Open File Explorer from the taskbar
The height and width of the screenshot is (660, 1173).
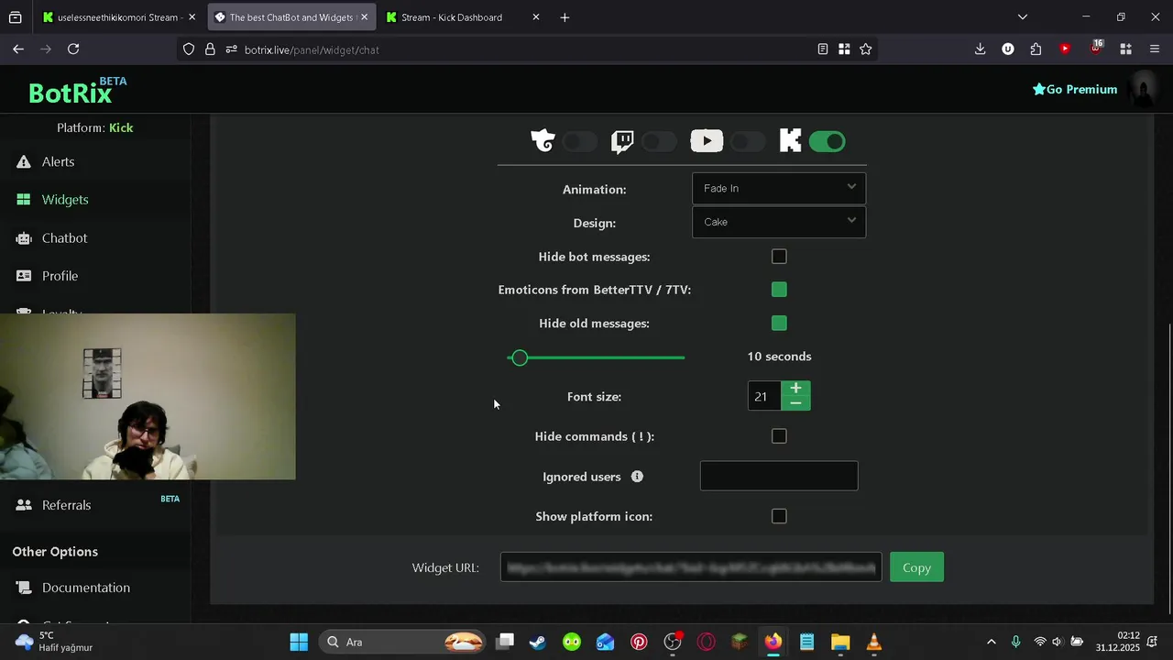coord(840,642)
